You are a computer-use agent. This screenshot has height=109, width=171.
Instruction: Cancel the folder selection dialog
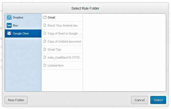(x=140, y=100)
